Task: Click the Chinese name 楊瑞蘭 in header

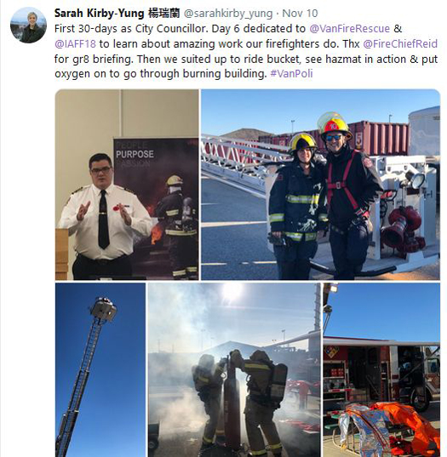Action: click(x=163, y=13)
